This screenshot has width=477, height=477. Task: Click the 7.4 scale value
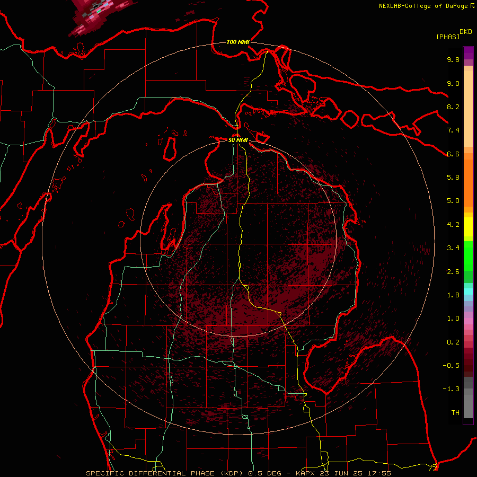point(453,130)
